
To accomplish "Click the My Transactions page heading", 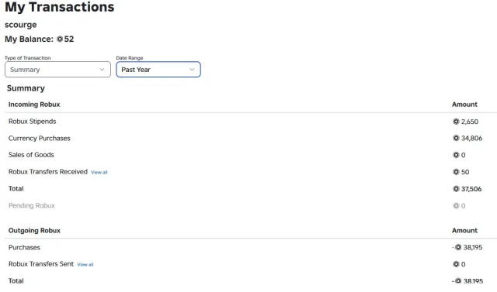I will click(60, 7).
